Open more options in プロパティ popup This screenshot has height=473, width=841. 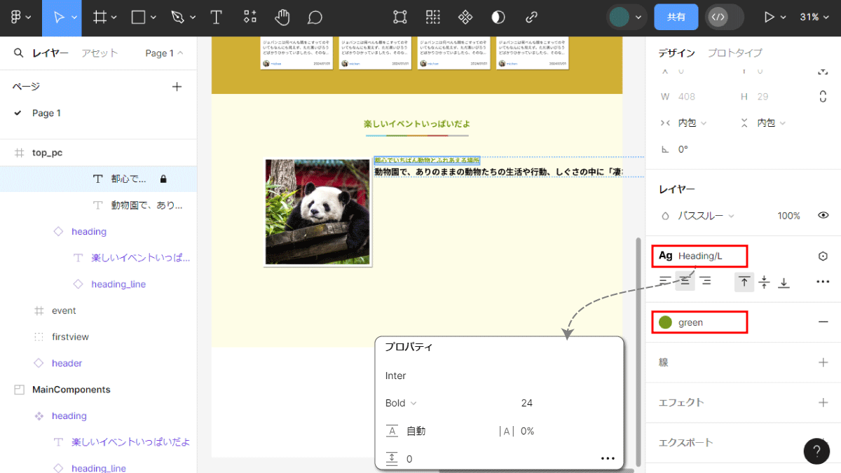point(608,459)
